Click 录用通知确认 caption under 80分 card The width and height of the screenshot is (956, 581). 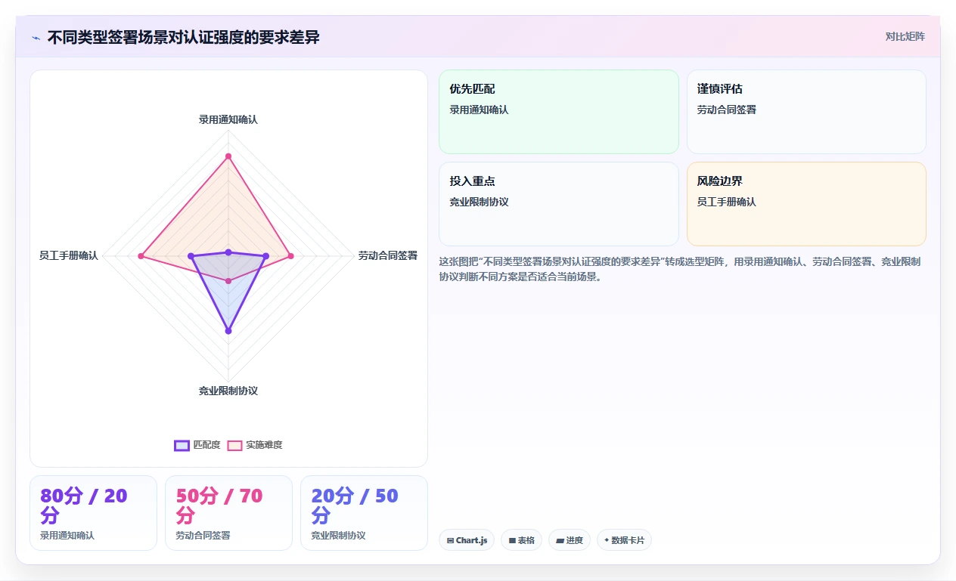coord(67,536)
